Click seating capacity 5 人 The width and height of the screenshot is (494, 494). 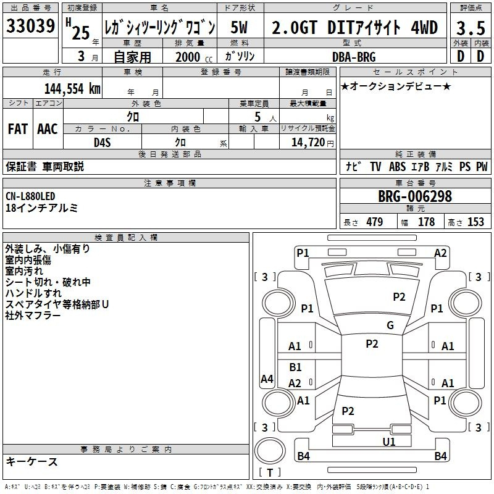point(266,117)
